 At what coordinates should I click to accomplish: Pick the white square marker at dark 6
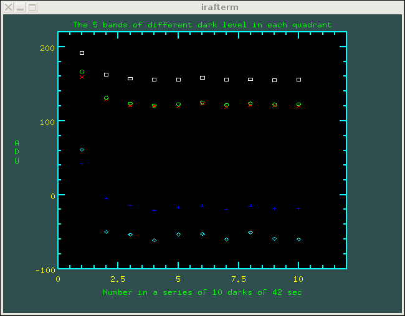click(202, 78)
